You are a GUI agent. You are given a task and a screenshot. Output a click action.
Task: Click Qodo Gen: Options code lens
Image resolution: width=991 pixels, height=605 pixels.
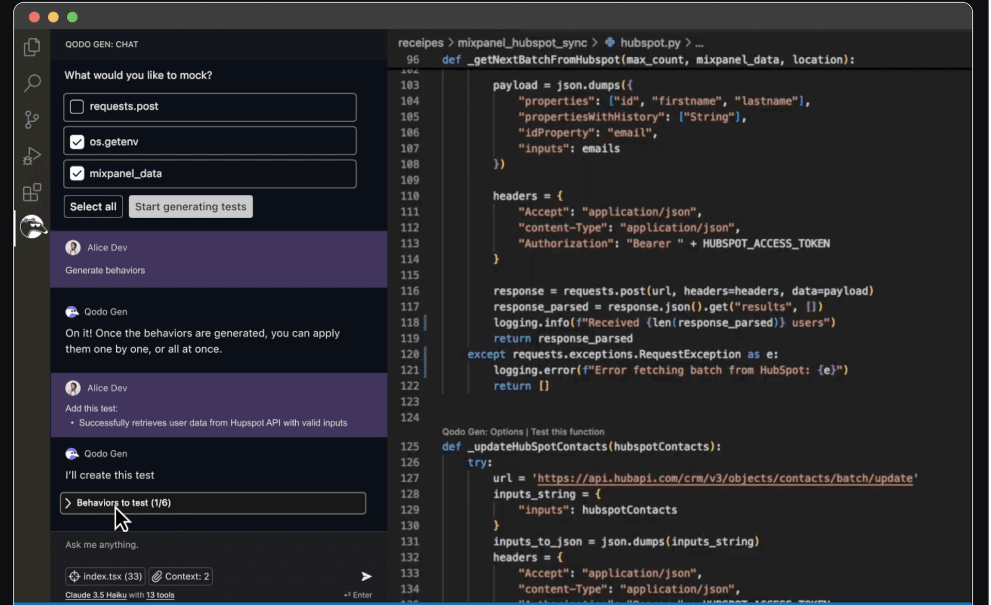click(482, 432)
